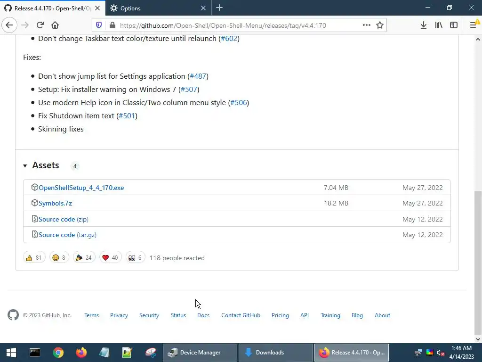Open the Firefox hamburger menu

tap(474, 25)
